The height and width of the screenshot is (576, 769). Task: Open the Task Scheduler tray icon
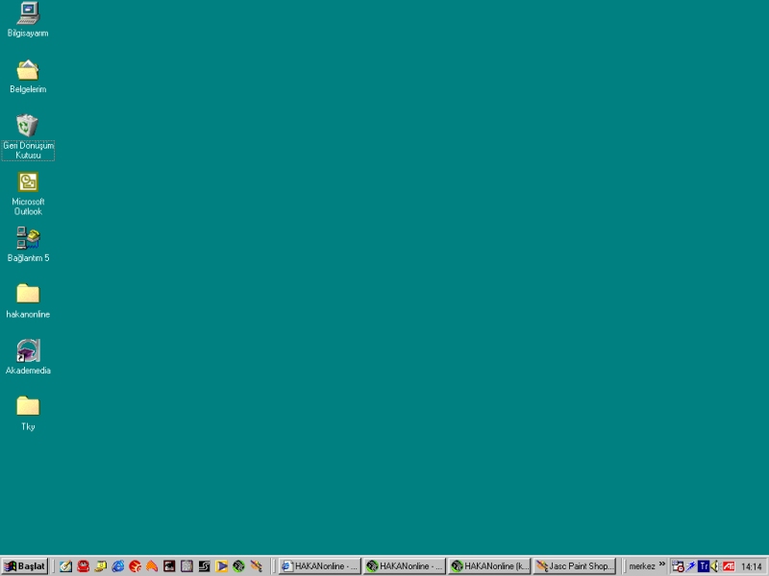[678, 566]
